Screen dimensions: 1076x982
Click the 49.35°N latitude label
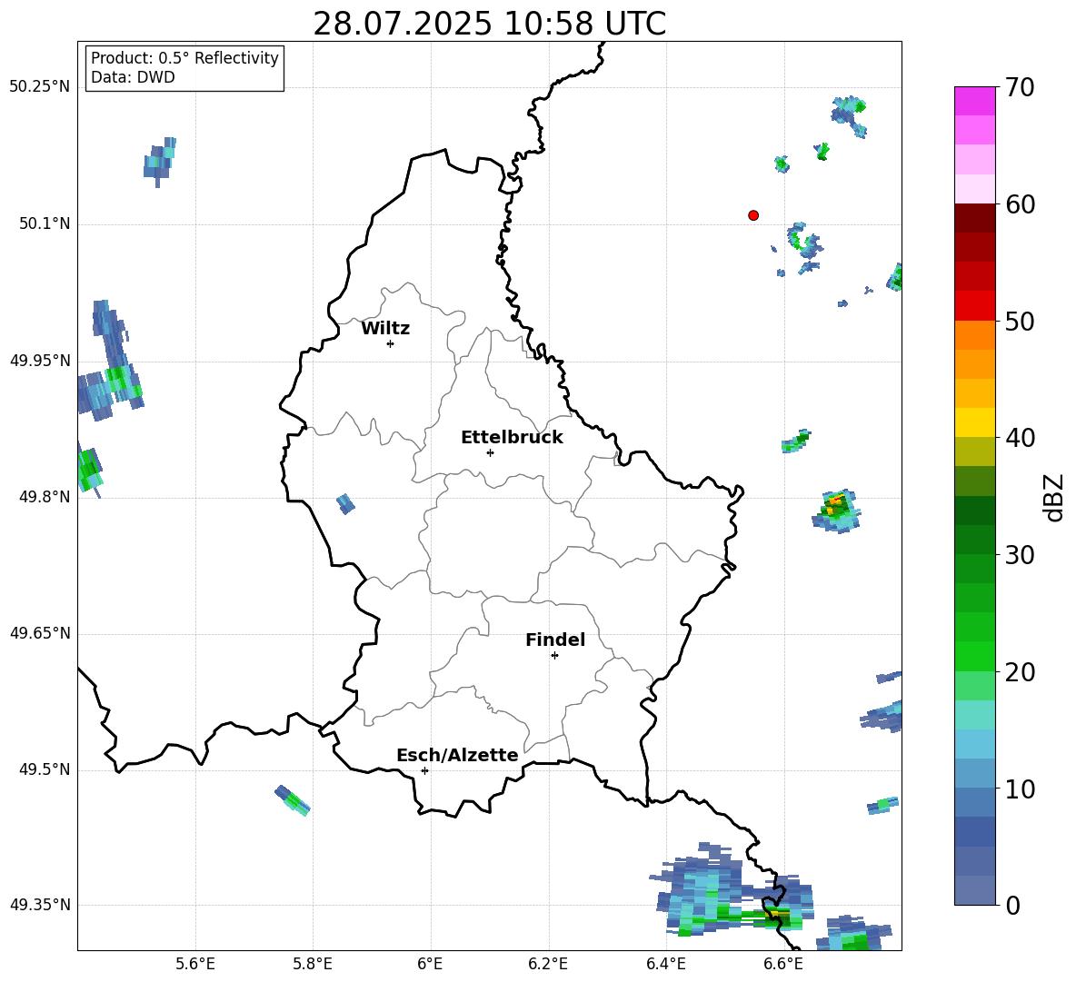click(40, 905)
